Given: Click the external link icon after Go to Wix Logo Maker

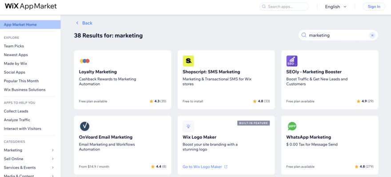Looking at the screenshot, I should [226, 167].
